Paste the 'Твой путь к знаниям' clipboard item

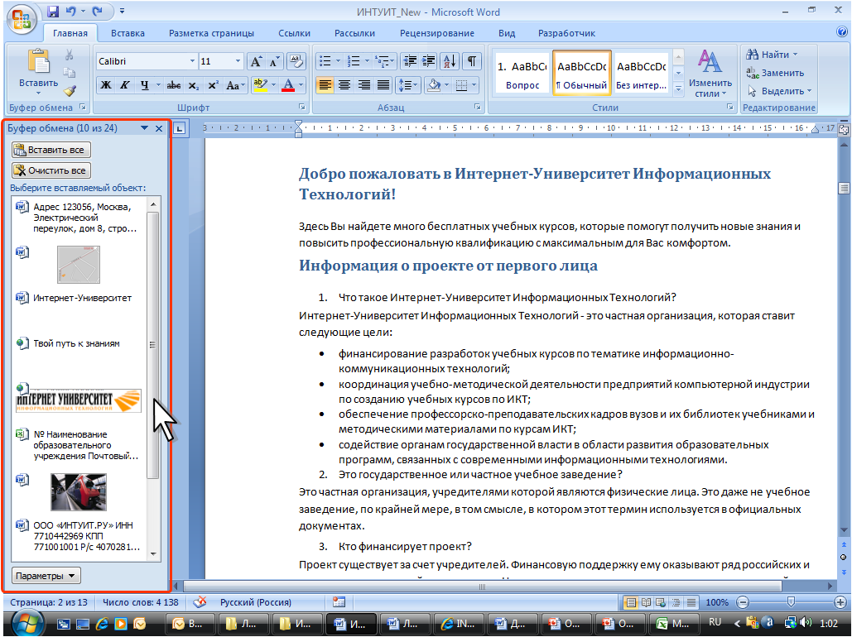click(x=79, y=343)
